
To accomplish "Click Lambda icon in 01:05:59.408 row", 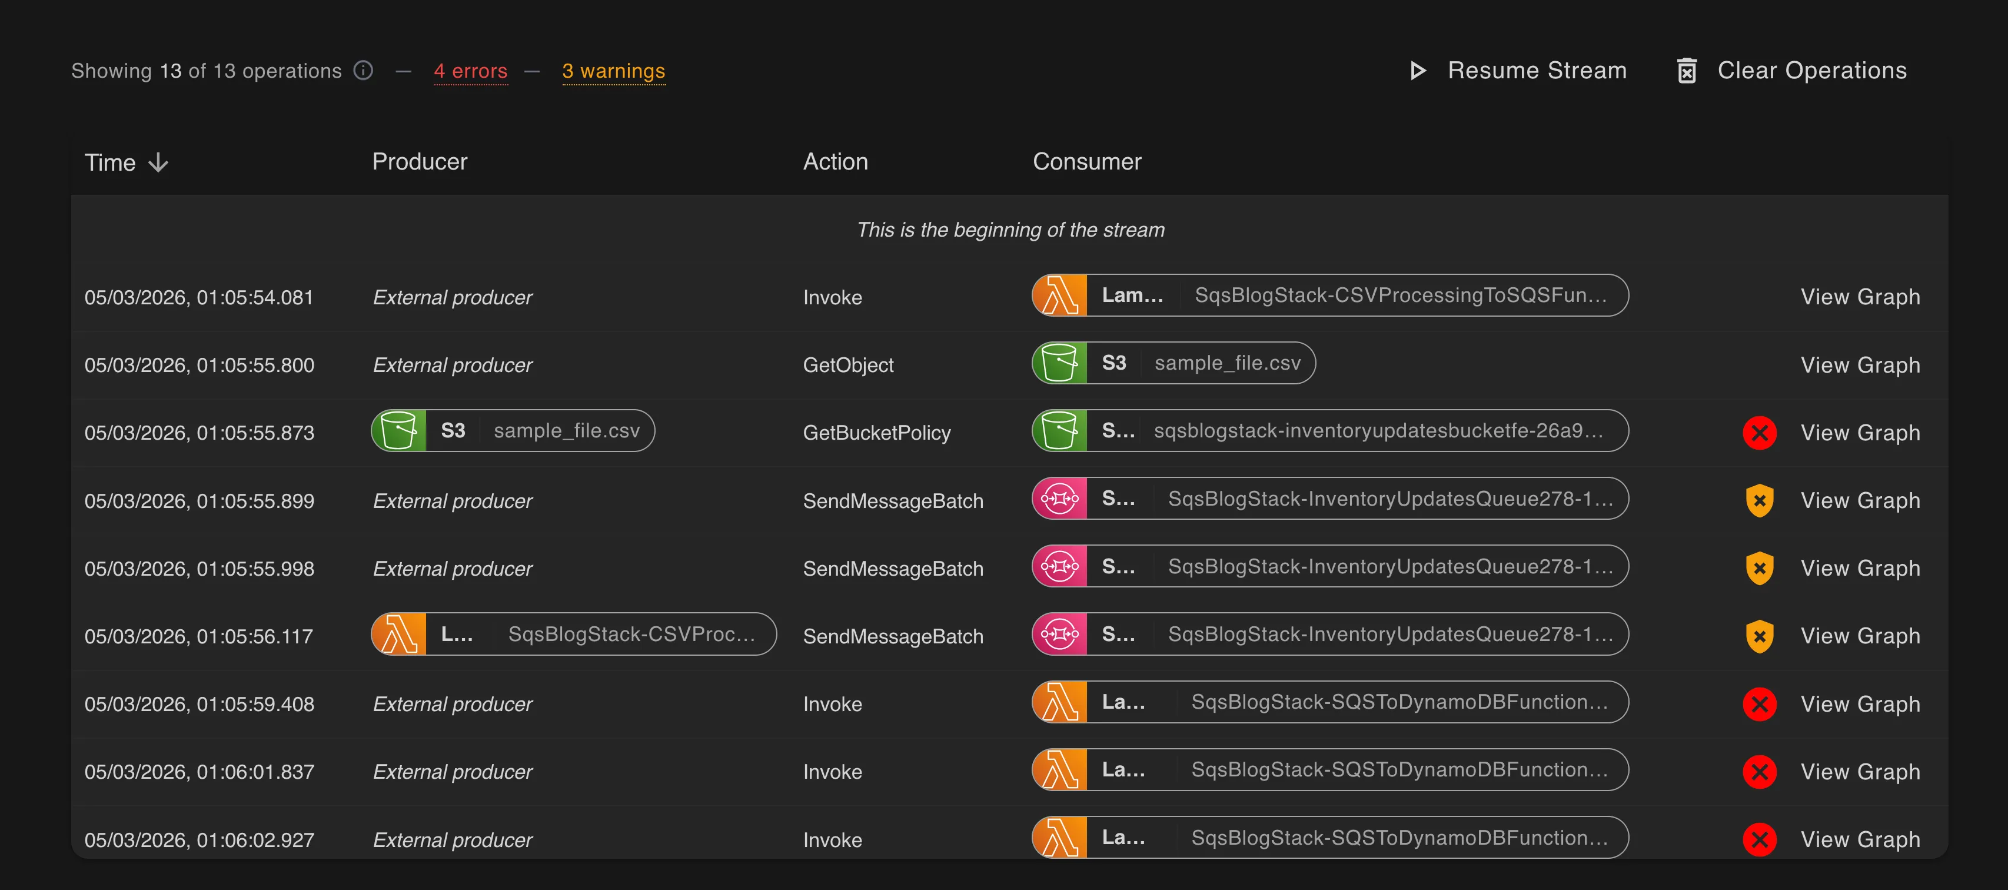I will click(1060, 702).
